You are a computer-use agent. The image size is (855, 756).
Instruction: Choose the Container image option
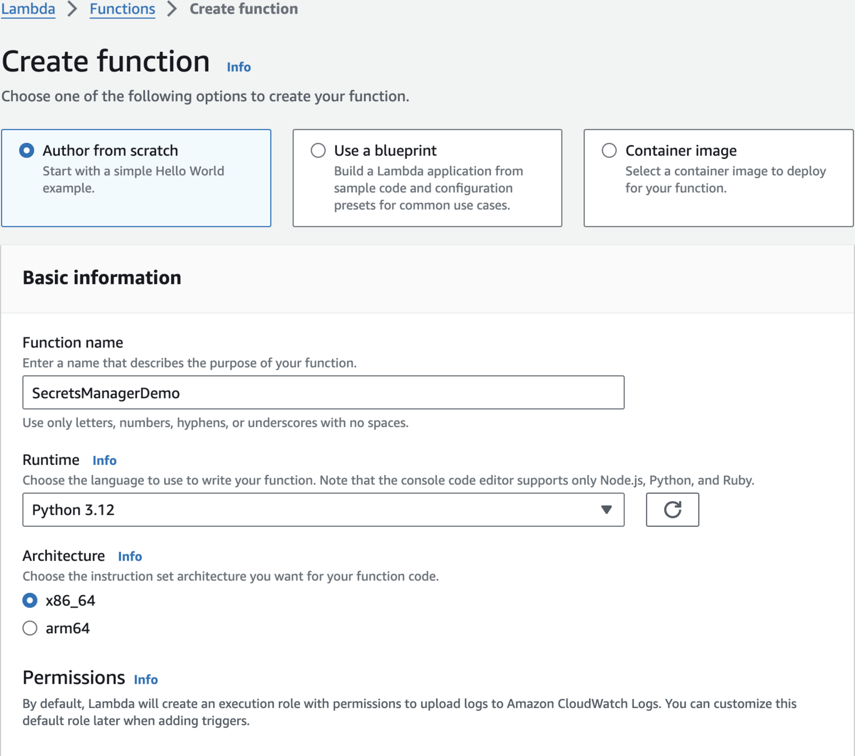609,151
